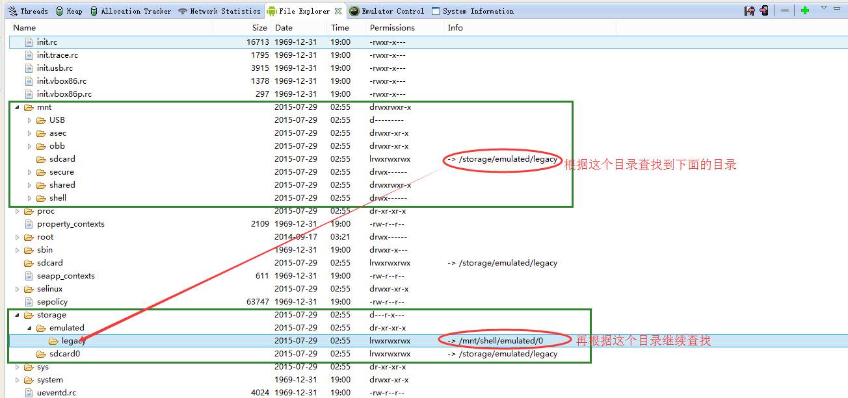Screen dimensions: 848x398
Task: Click the green plus New Folder icon
Action: click(804, 10)
